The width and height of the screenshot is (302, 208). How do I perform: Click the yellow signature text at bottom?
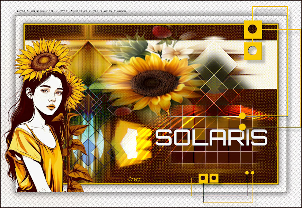pyautogui.click(x=134, y=179)
